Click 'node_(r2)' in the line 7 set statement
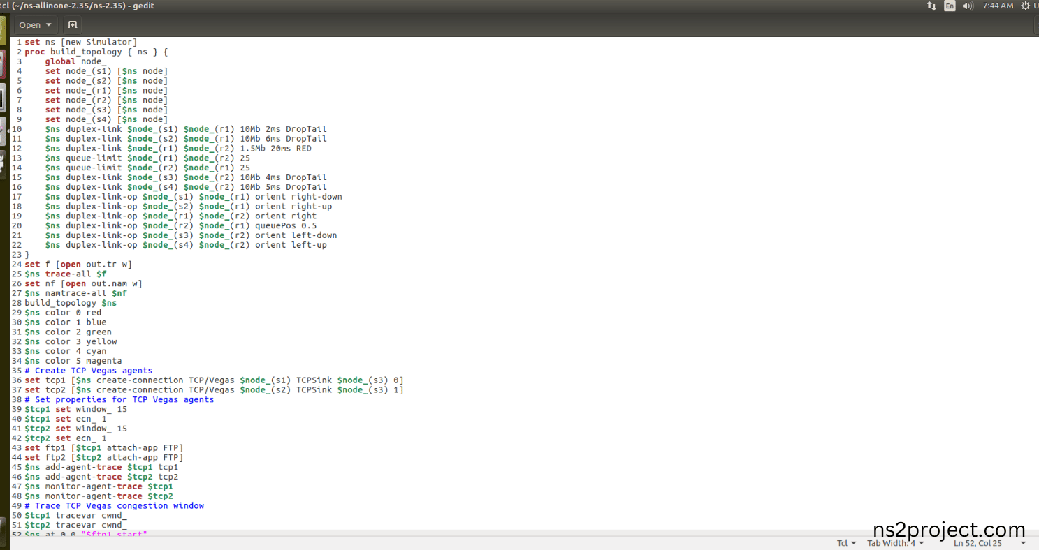Screen dimensions: 1039x550 89,100
